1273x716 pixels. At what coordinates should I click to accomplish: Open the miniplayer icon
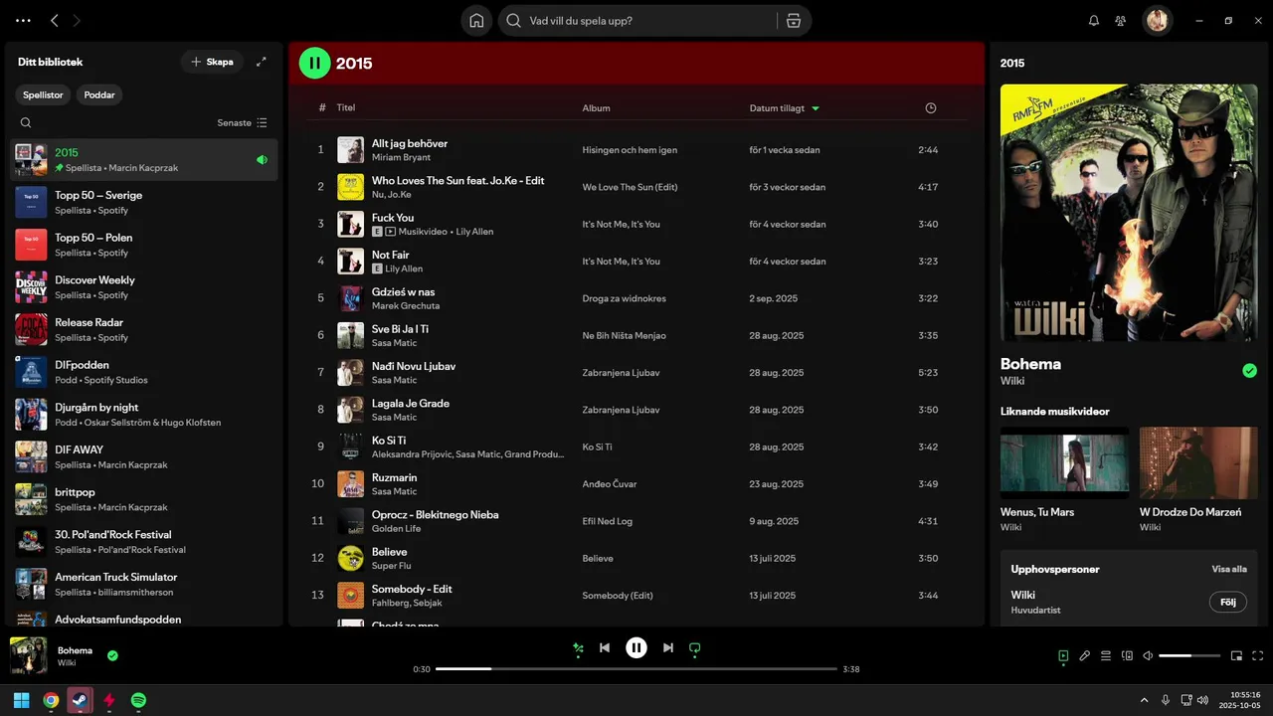1237,655
